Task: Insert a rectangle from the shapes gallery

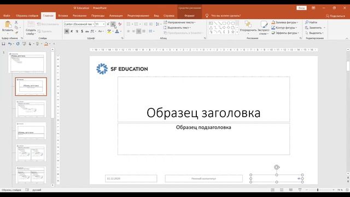Action: (x=224, y=23)
